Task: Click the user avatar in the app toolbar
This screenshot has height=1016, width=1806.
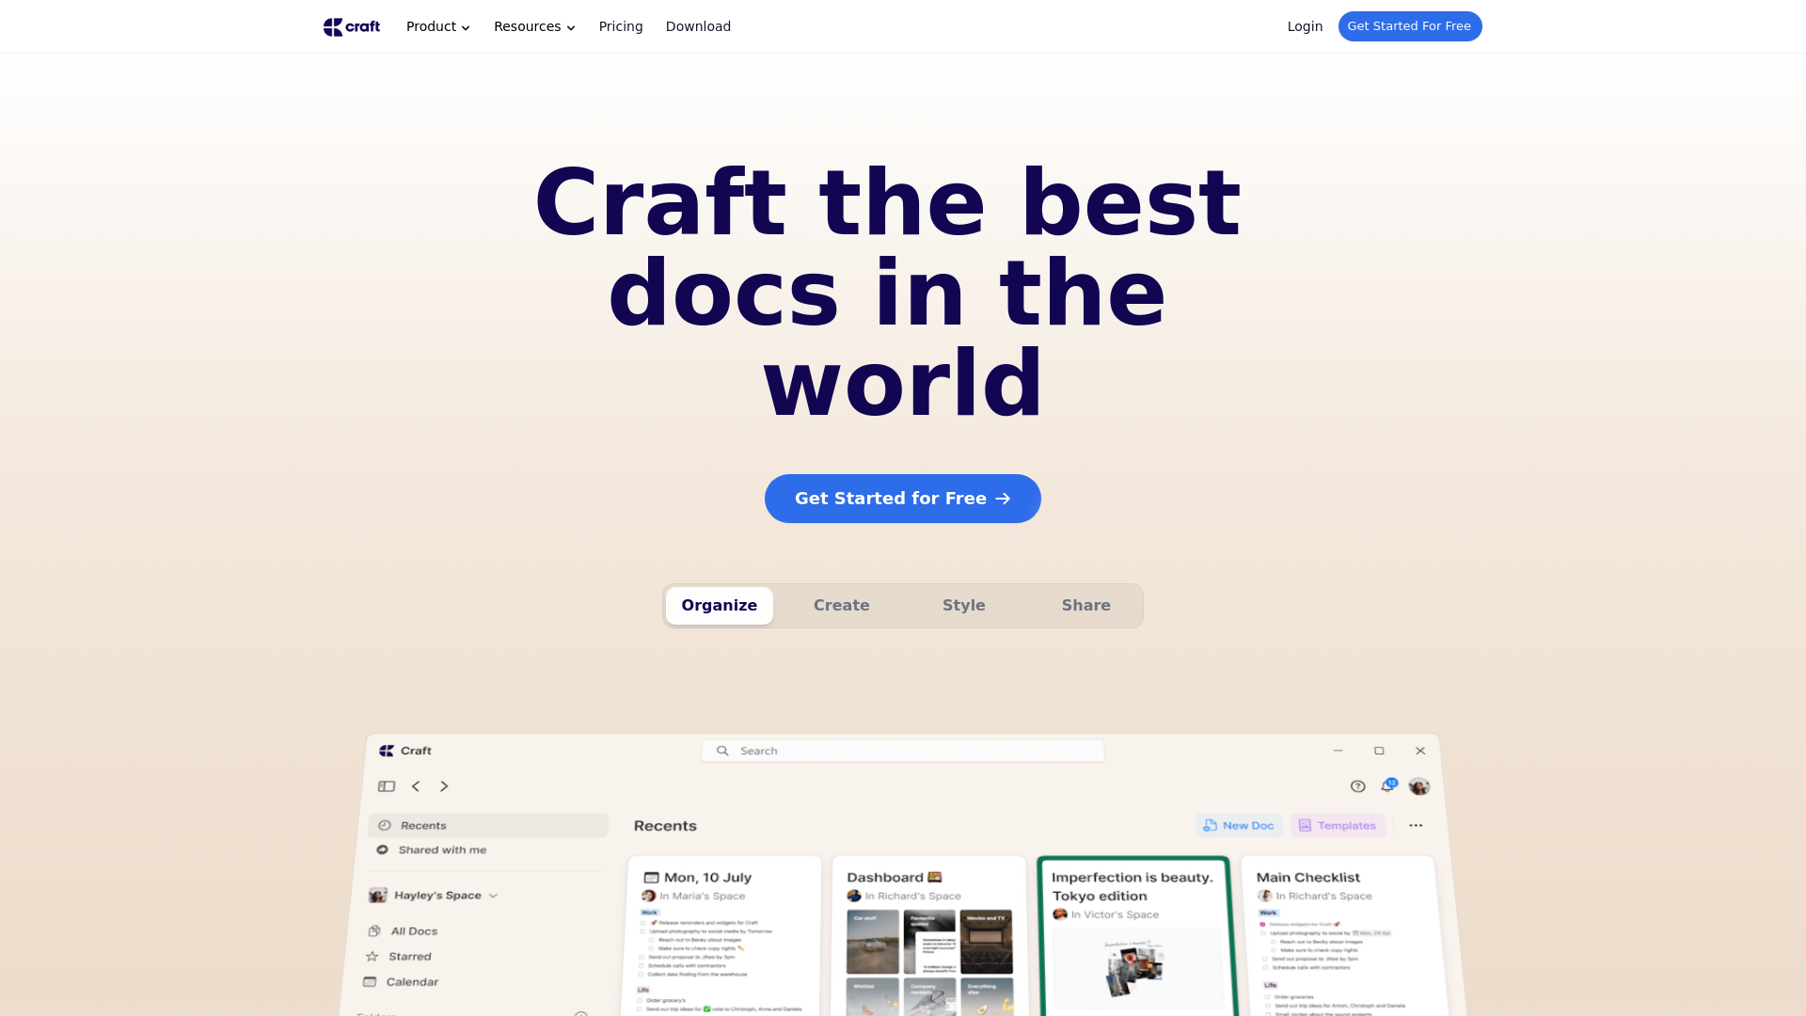Action: [1419, 786]
